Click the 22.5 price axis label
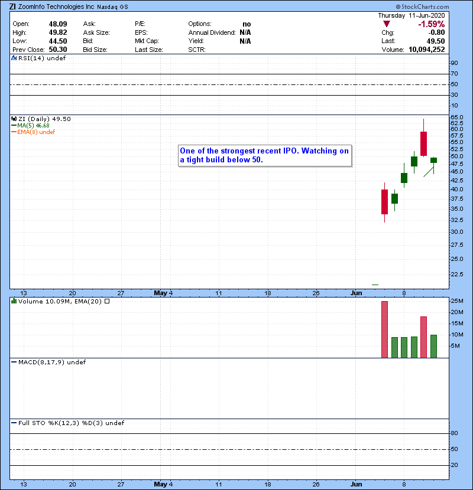The image size is (473, 490). 457,275
